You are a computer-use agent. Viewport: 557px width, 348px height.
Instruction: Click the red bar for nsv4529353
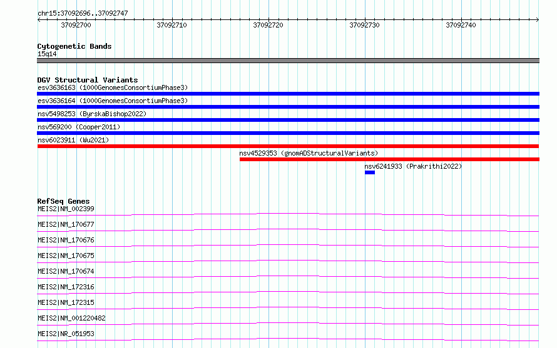(389, 159)
